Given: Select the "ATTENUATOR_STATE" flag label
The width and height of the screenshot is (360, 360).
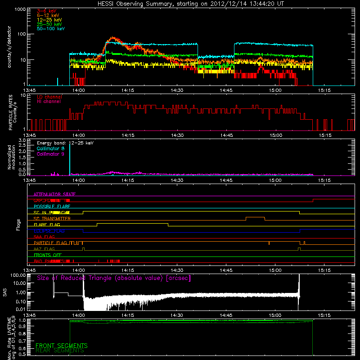Looking at the screenshot, I should click(x=54, y=194).
